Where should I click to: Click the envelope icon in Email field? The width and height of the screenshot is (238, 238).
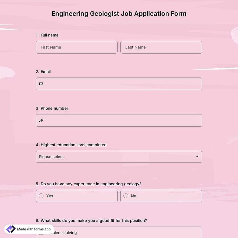pos(41,84)
